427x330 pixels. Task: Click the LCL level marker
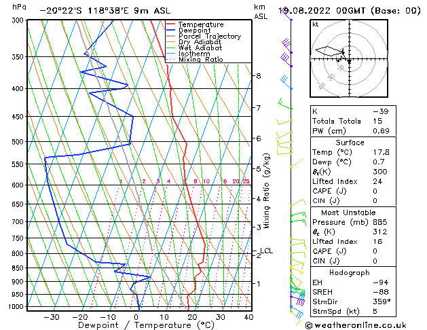tap(266, 251)
